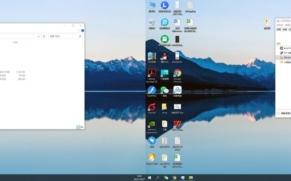Click the magnifier icon in Explorer search box

tap(80, 37)
